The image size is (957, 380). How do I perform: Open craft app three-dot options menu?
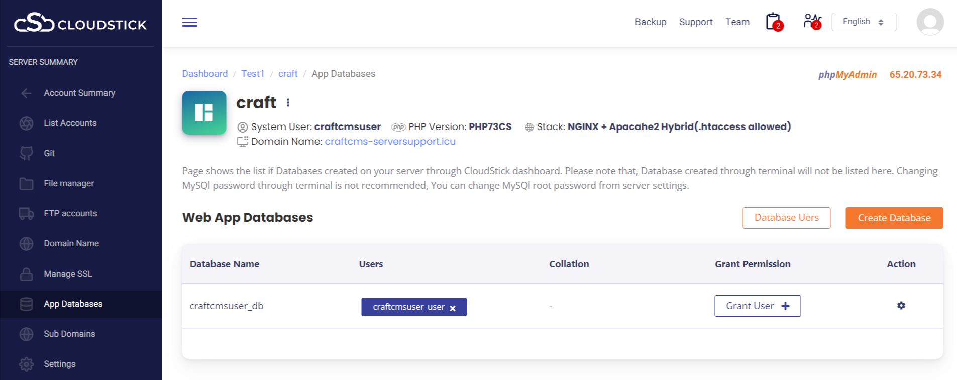point(288,103)
